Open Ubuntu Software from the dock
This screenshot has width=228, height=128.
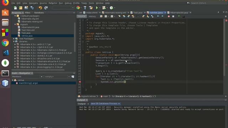(5, 12)
